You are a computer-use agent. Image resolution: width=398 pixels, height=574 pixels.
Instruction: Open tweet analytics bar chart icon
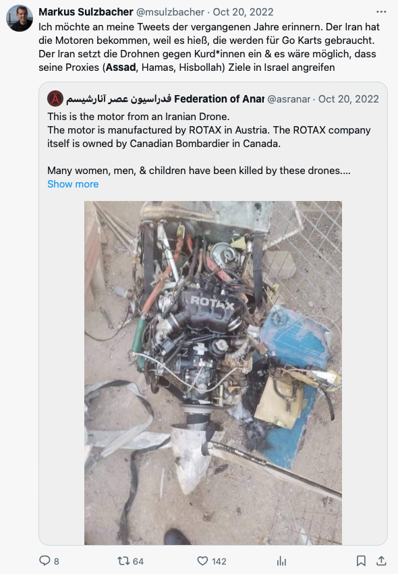pos(281,561)
